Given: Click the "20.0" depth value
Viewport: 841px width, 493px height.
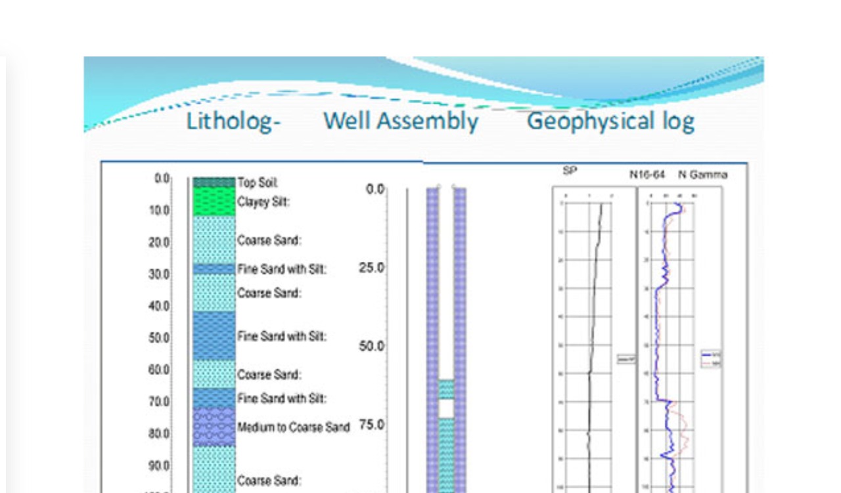Looking at the screenshot, I should [159, 242].
